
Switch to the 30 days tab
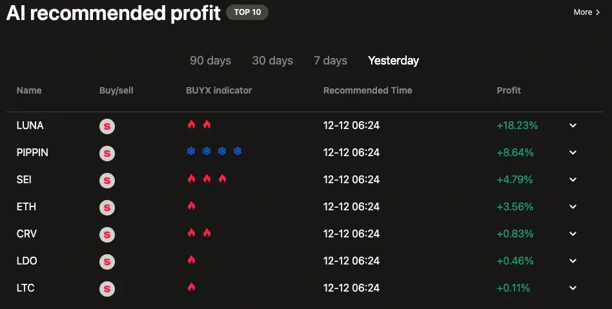point(272,61)
